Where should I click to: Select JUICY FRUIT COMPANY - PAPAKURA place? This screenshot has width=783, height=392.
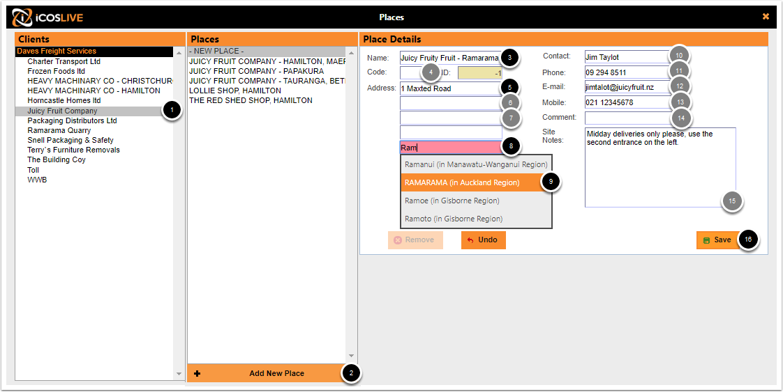(256, 71)
